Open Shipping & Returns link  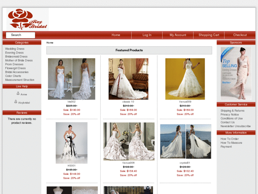pos(232,111)
